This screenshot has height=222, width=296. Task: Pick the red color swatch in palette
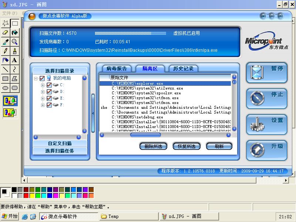coord(26,195)
